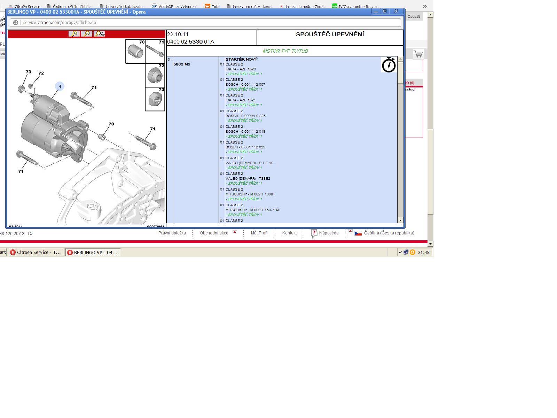Click STARTÉR NOVÝ heading row
557x418 pixels.
coord(242,59)
